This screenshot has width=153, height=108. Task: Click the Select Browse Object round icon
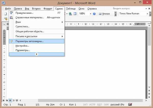[149, 94]
